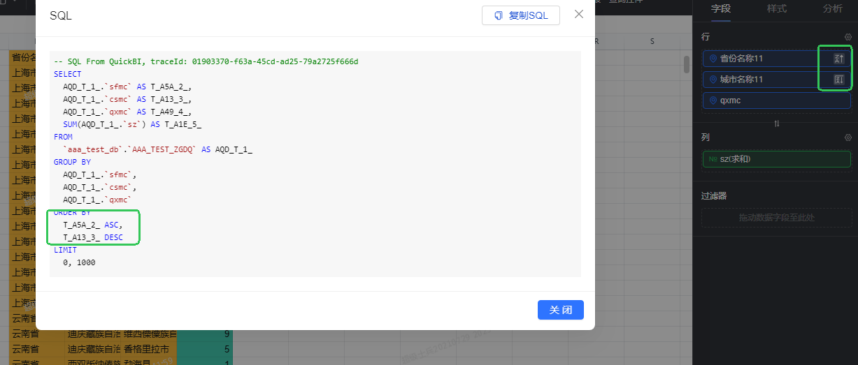858x365 pixels.
Task: Click number type icon on sz(求和) field
Action: click(x=713, y=160)
